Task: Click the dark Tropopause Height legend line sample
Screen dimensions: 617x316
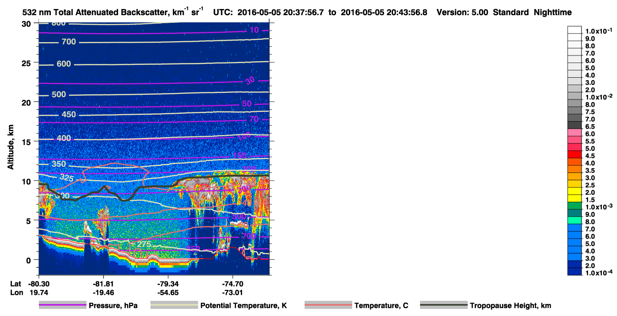Action: coord(443,306)
